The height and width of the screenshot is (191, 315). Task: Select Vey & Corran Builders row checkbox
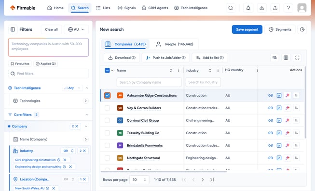107,108
